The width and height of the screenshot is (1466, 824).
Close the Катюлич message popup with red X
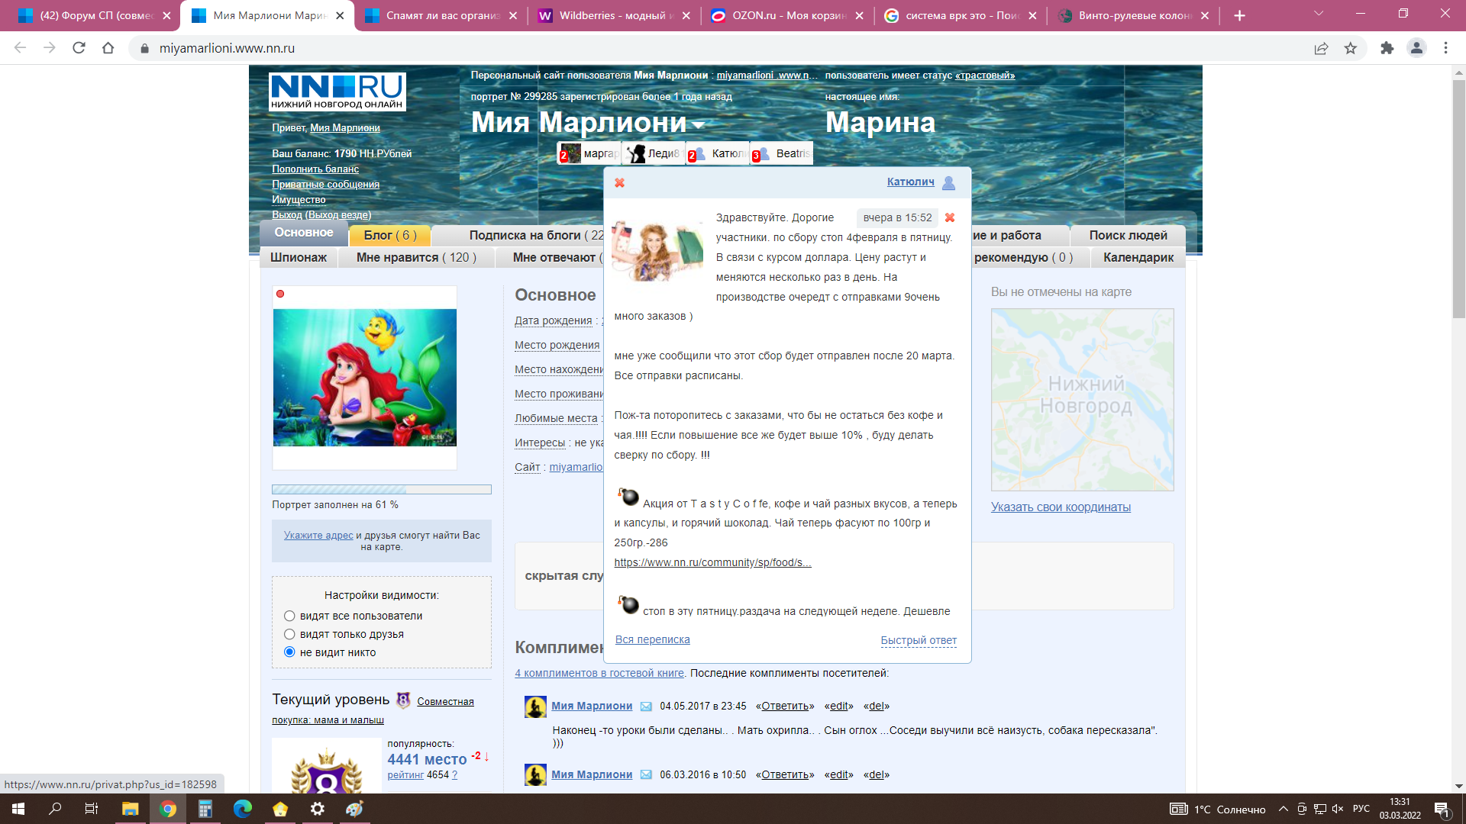point(619,183)
